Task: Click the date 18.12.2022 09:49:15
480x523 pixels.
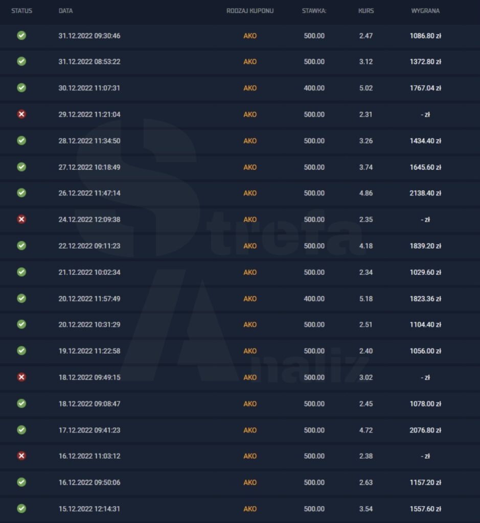Action: tap(89, 377)
